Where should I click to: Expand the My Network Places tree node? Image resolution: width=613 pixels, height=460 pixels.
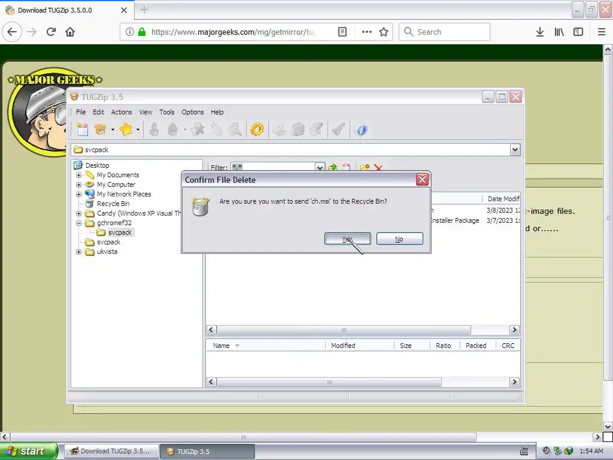click(78, 194)
